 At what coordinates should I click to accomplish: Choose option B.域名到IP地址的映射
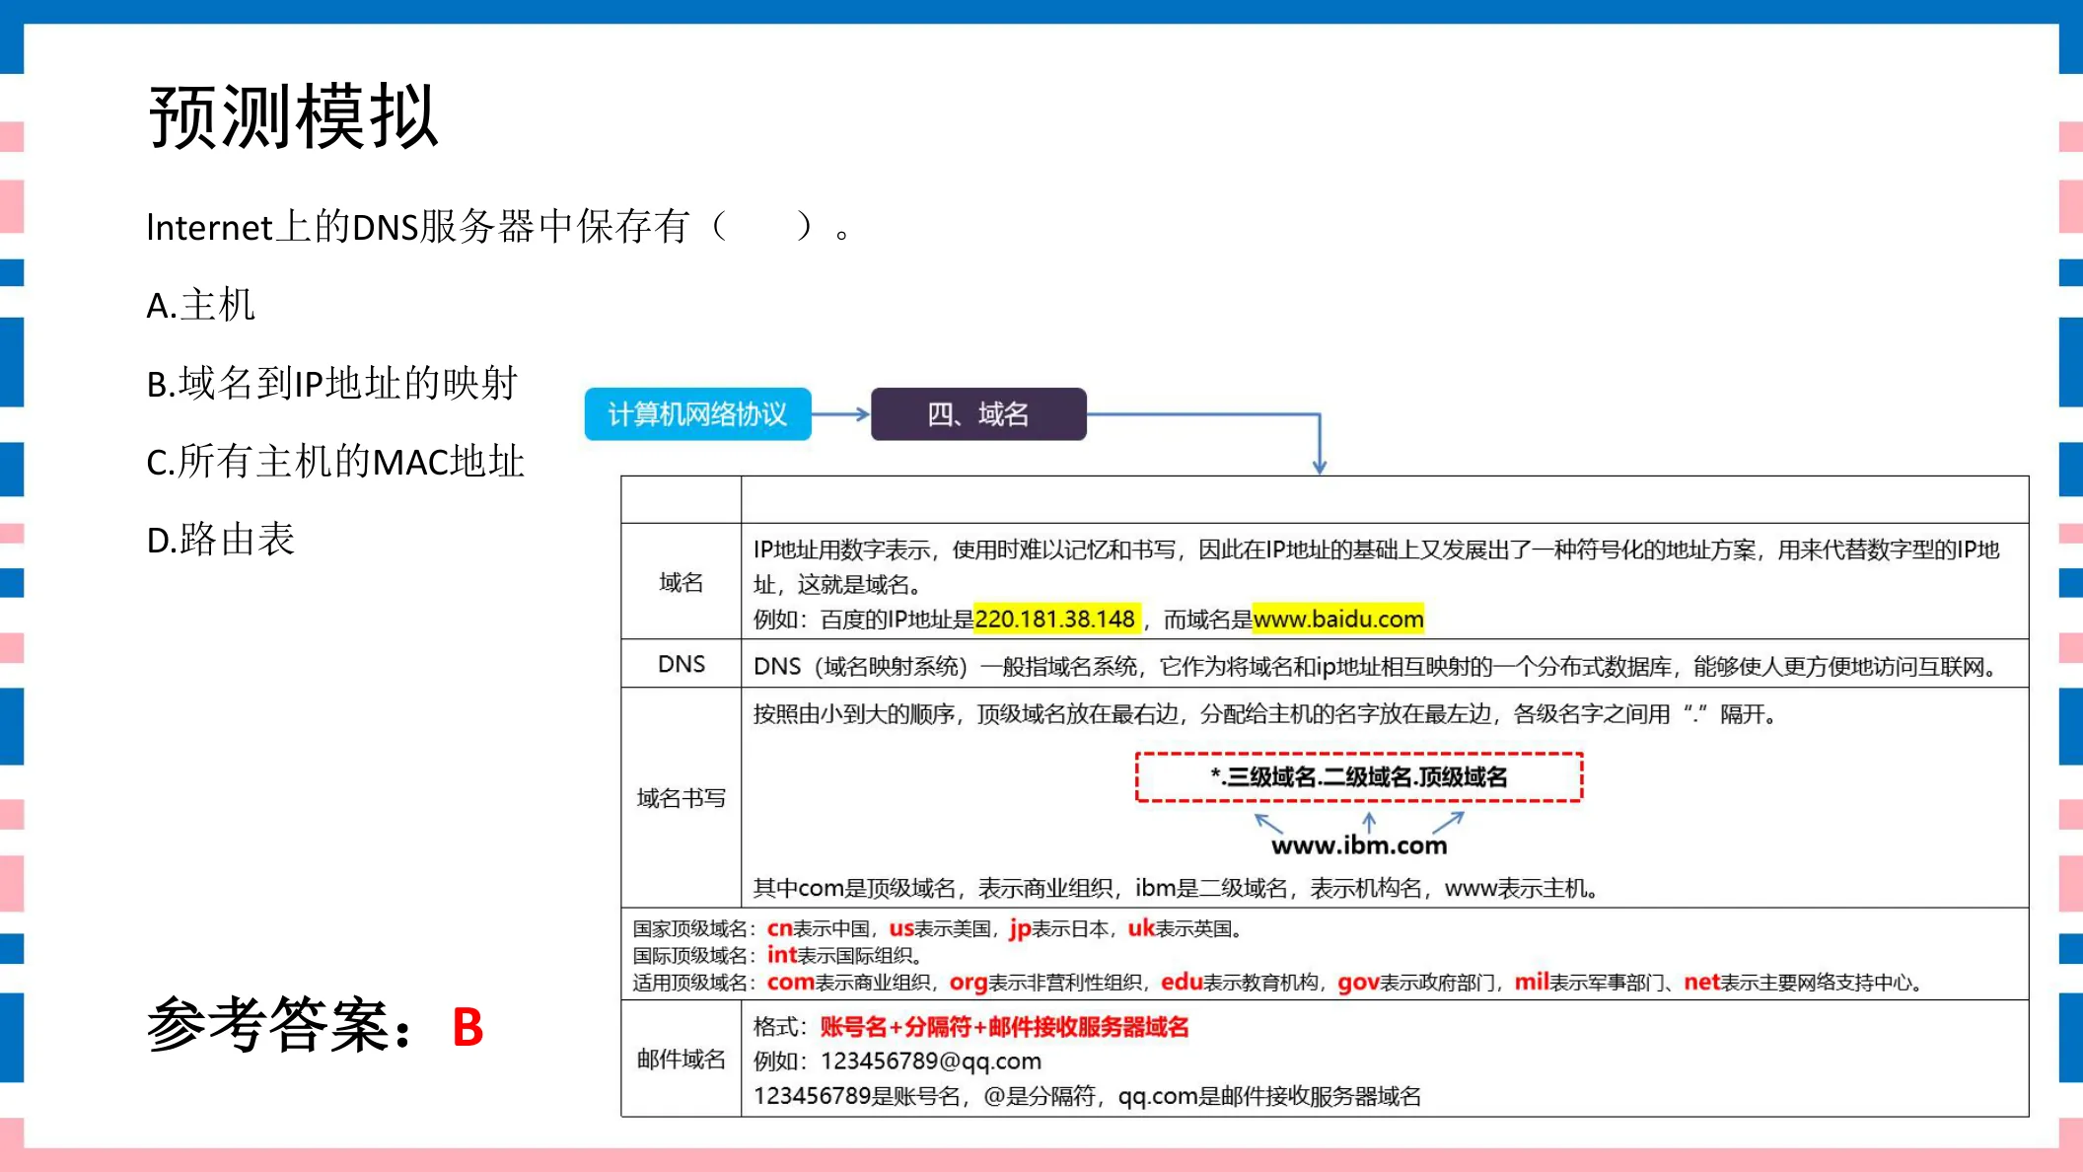pyautogui.click(x=331, y=383)
